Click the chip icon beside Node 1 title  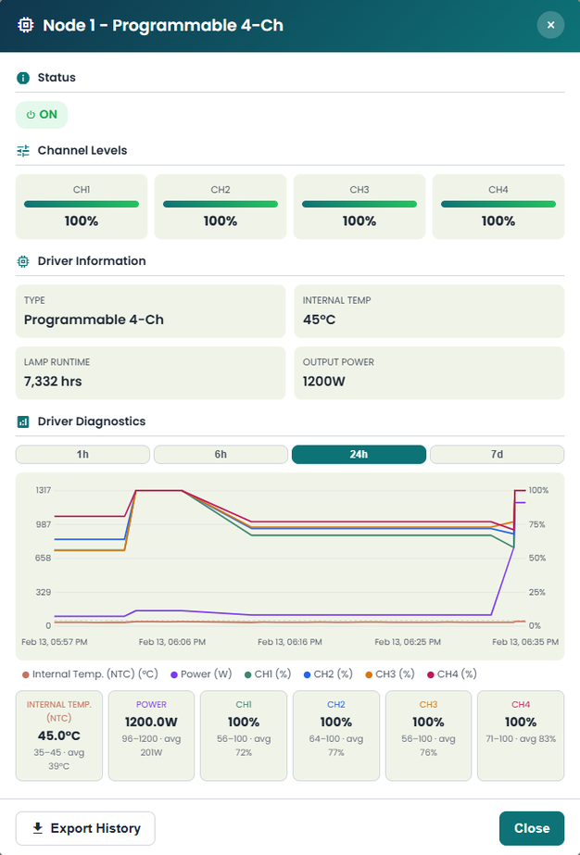click(26, 25)
